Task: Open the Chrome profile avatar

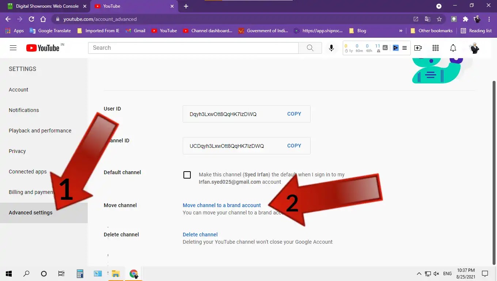Action: 477,19
